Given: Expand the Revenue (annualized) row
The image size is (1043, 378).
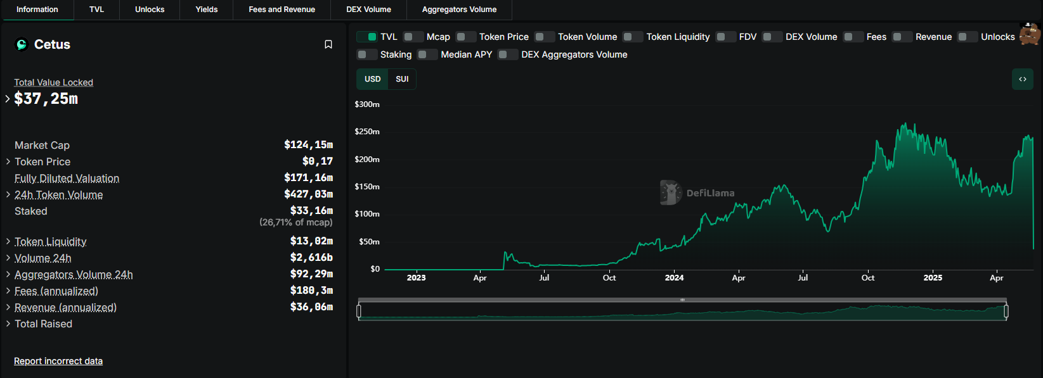Looking at the screenshot, I should pyautogui.click(x=8, y=307).
